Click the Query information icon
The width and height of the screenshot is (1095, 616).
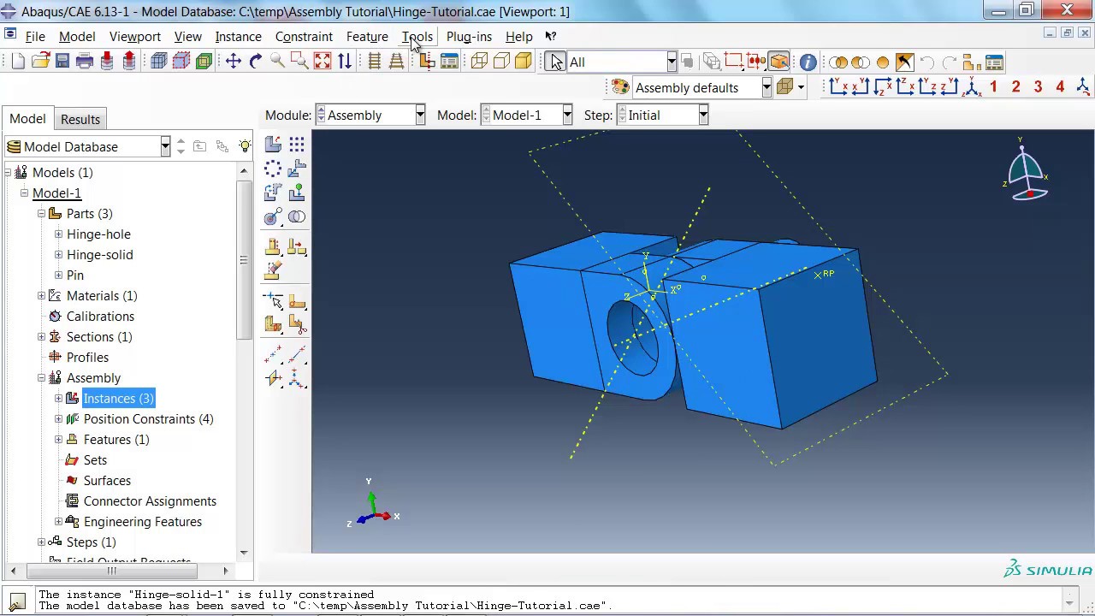pyautogui.click(x=808, y=62)
